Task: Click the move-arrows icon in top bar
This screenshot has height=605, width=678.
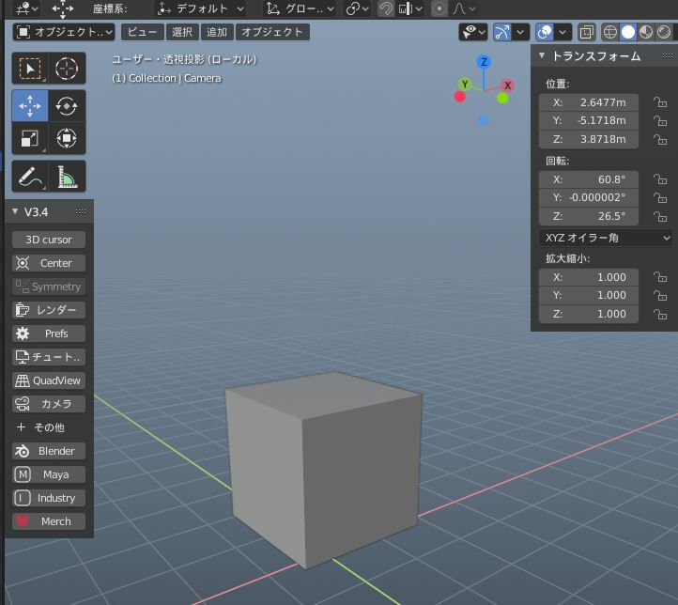Action: (x=62, y=8)
